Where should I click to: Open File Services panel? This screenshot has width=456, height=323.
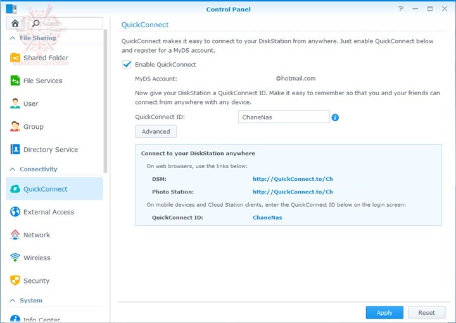(x=42, y=81)
